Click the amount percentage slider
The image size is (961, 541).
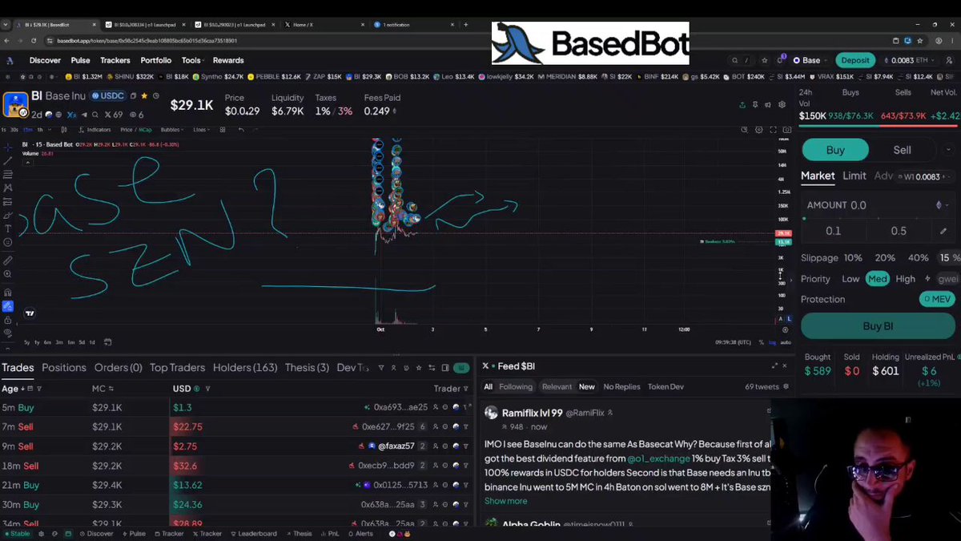(878, 218)
